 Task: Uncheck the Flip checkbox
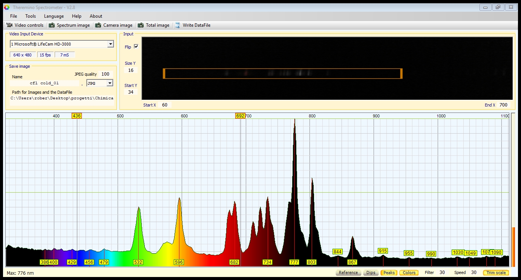coord(136,47)
